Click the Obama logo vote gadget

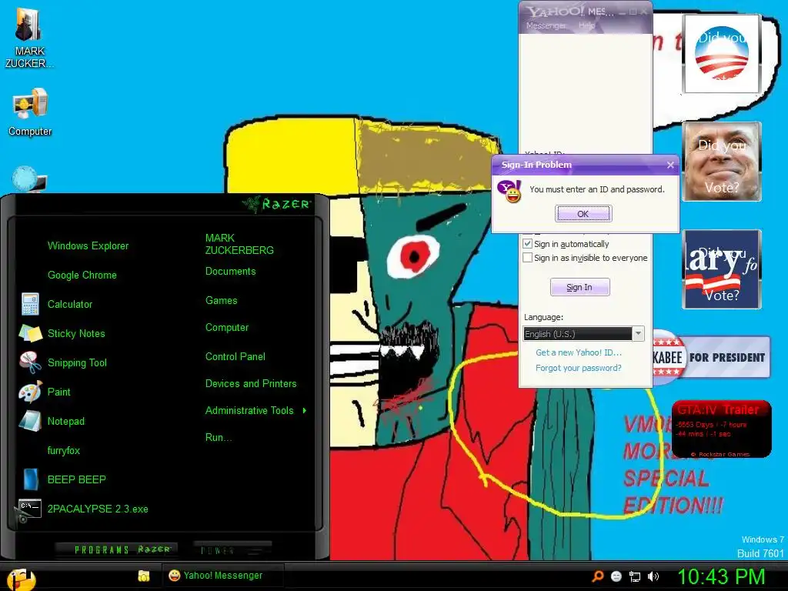[722, 53]
